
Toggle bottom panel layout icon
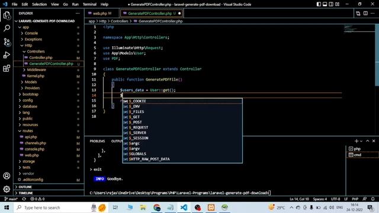[325, 4]
